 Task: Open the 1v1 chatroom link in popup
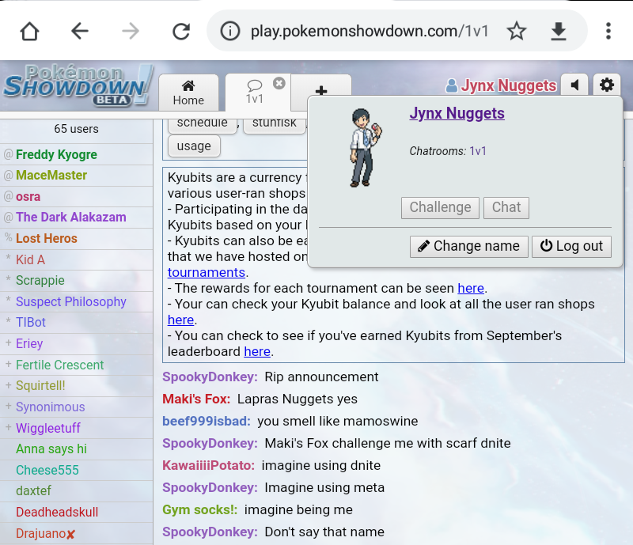point(478,151)
